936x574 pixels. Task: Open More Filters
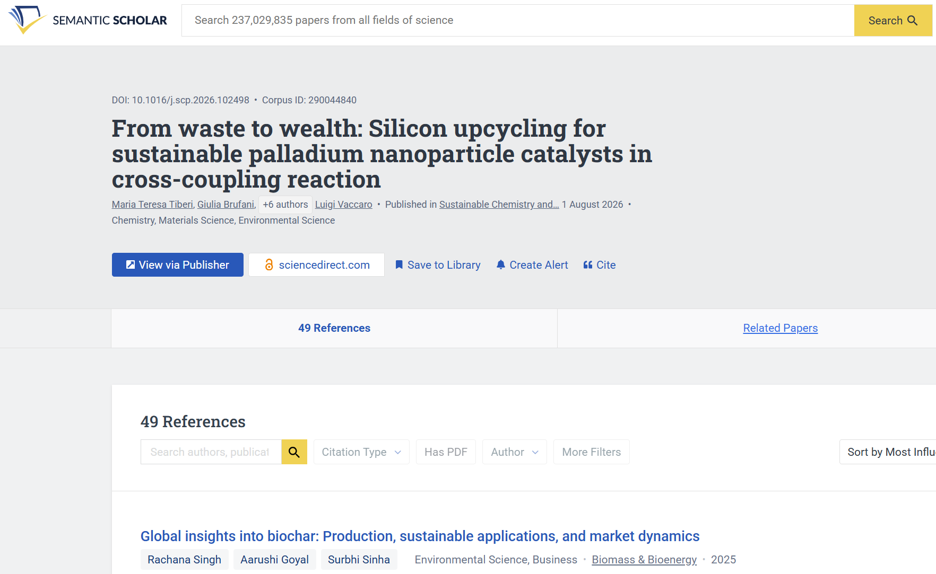(592, 452)
